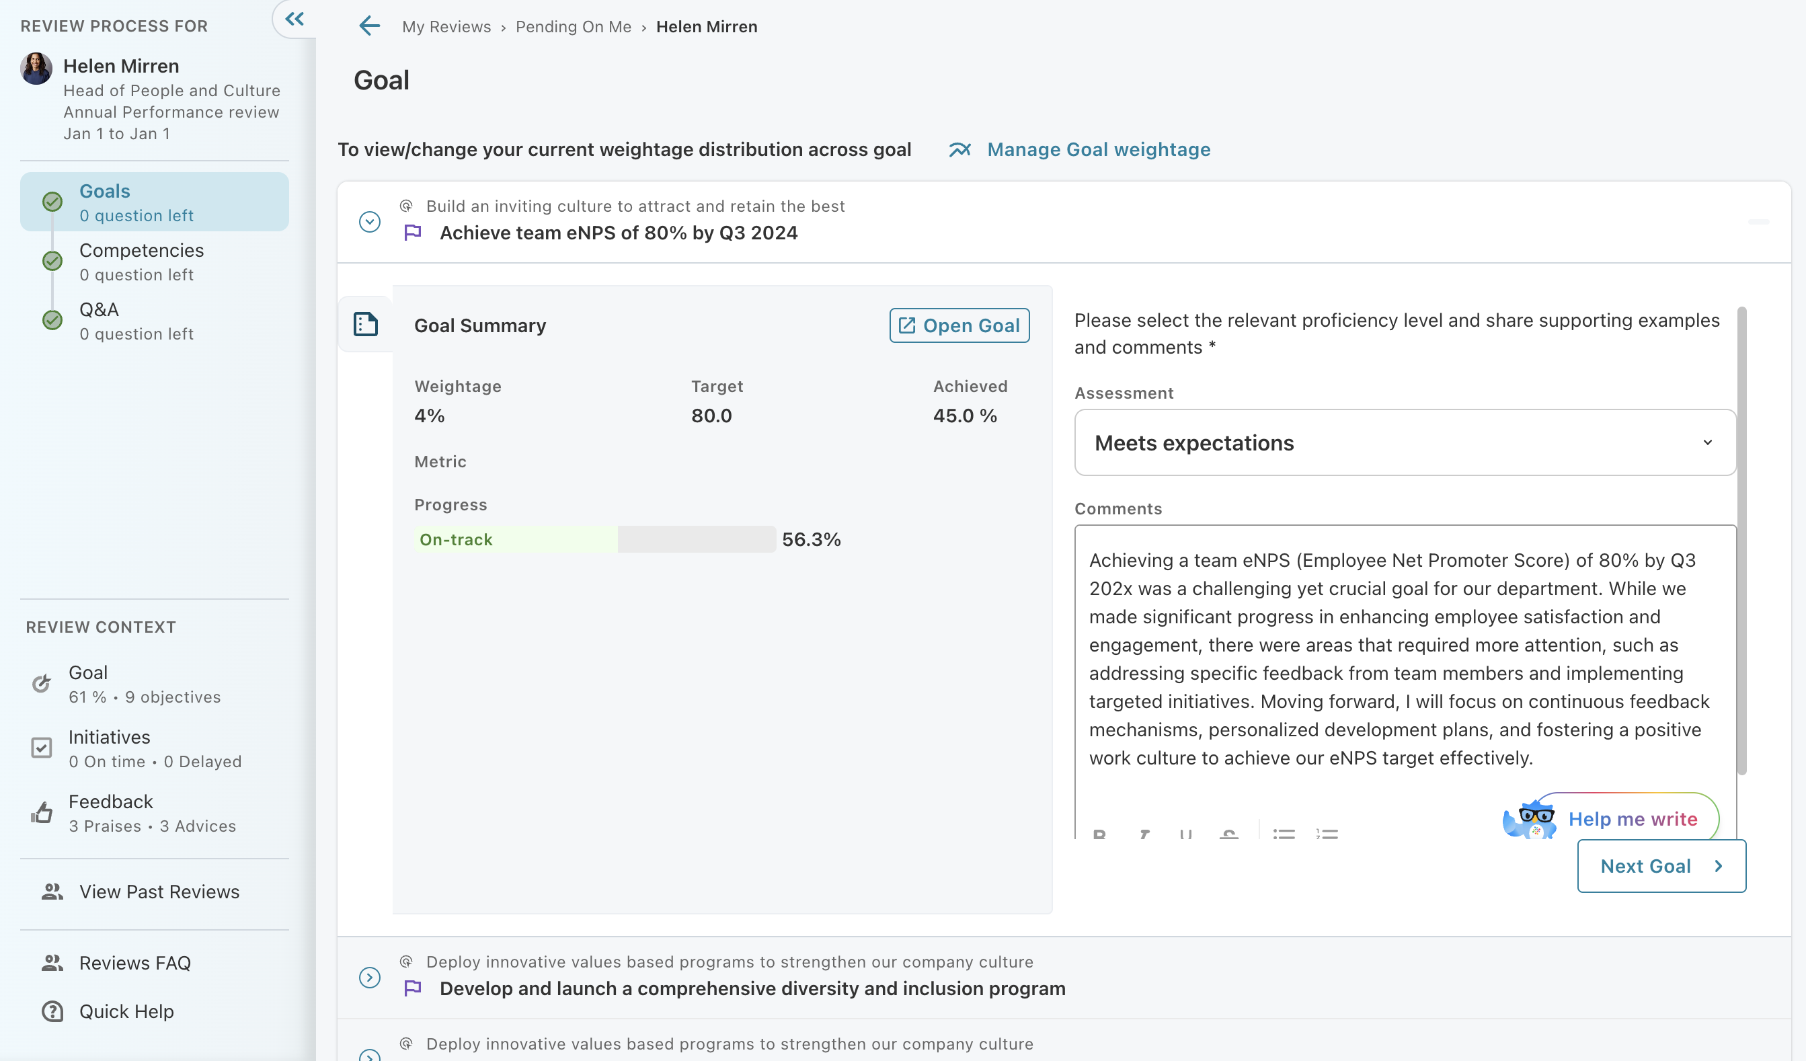Select the Competencies review step
Image resolution: width=1806 pixels, height=1061 pixels.
141,261
